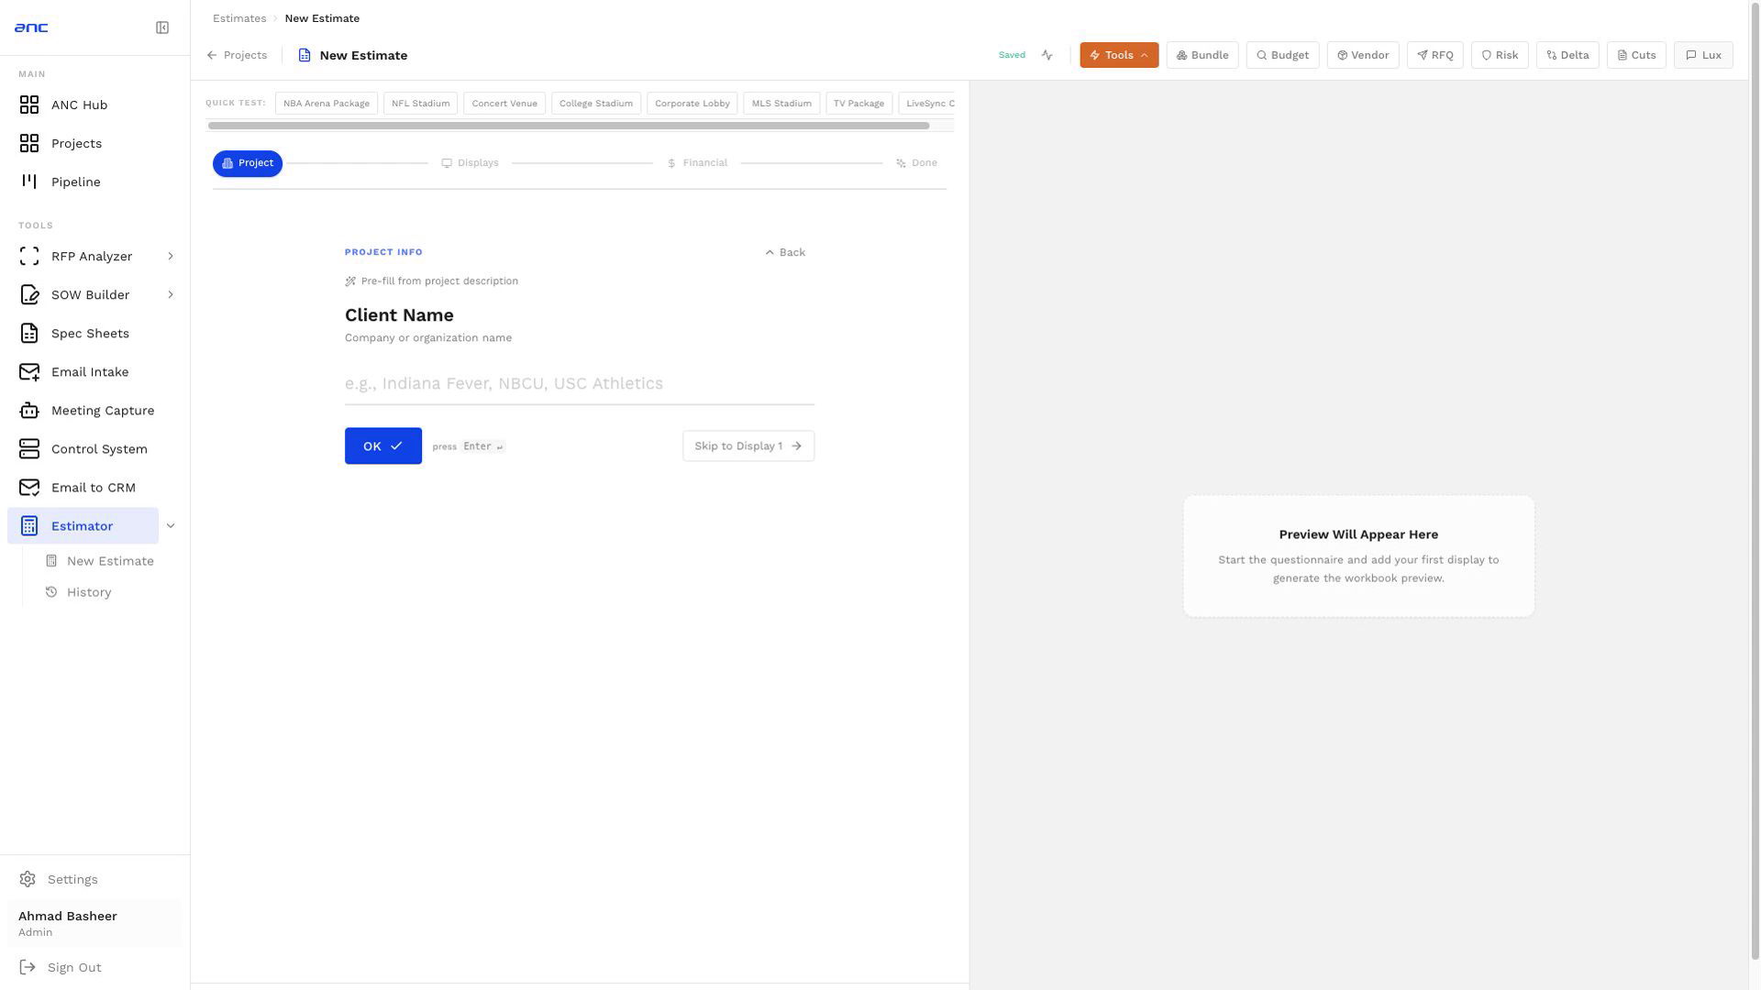The image size is (1761, 990).
Task: Collapse the Estimator submenu chevron
Action: [x=171, y=526]
